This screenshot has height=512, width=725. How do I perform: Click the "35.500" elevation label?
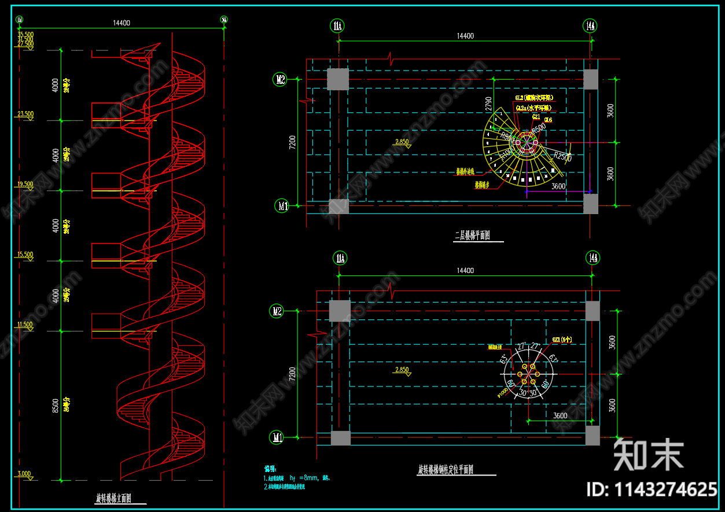click(x=25, y=34)
